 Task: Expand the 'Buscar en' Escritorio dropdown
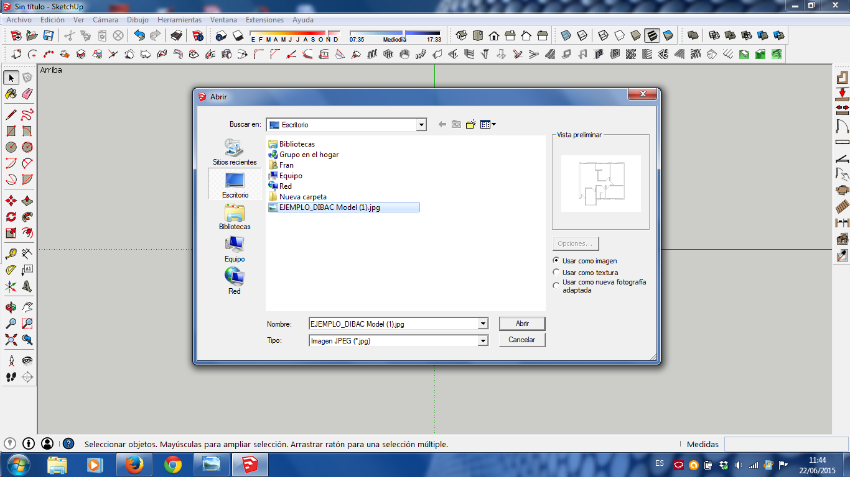coord(421,125)
